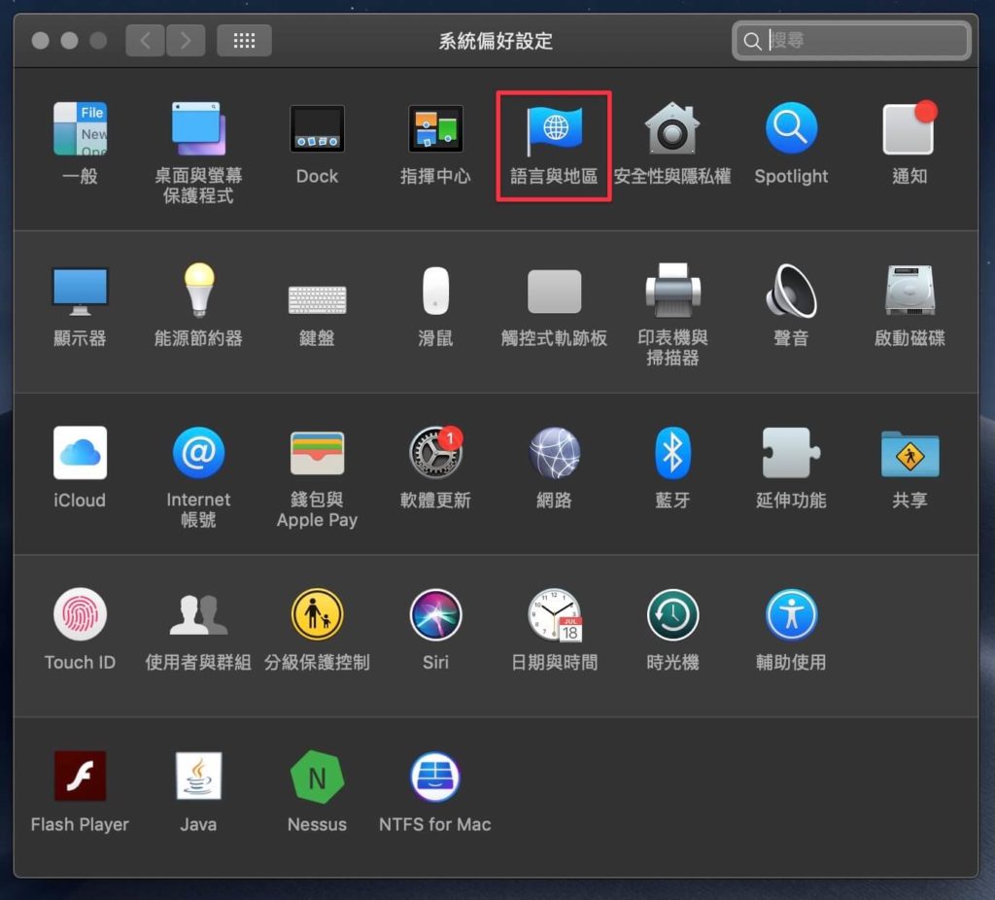The height and width of the screenshot is (900, 995).
Task: Open the Touch ID preferences
Action: [x=80, y=614]
